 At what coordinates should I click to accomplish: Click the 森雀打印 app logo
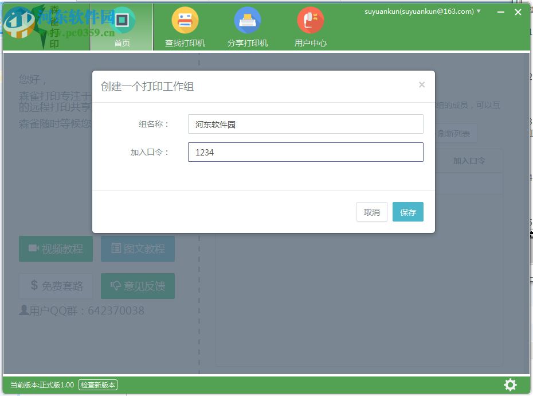click(44, 26)
